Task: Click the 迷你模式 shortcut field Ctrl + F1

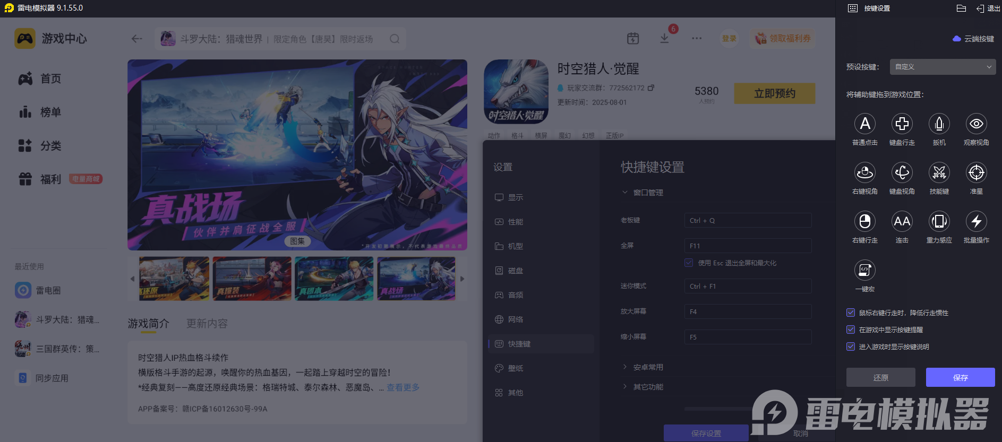Action: click(748, 286)
